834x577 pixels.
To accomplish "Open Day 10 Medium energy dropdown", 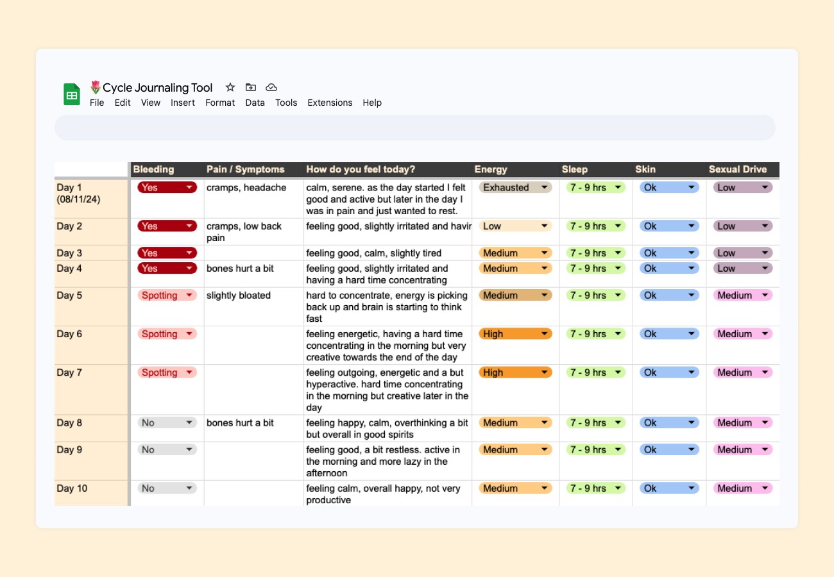I will pyautogui.click(x=516, y=488).
